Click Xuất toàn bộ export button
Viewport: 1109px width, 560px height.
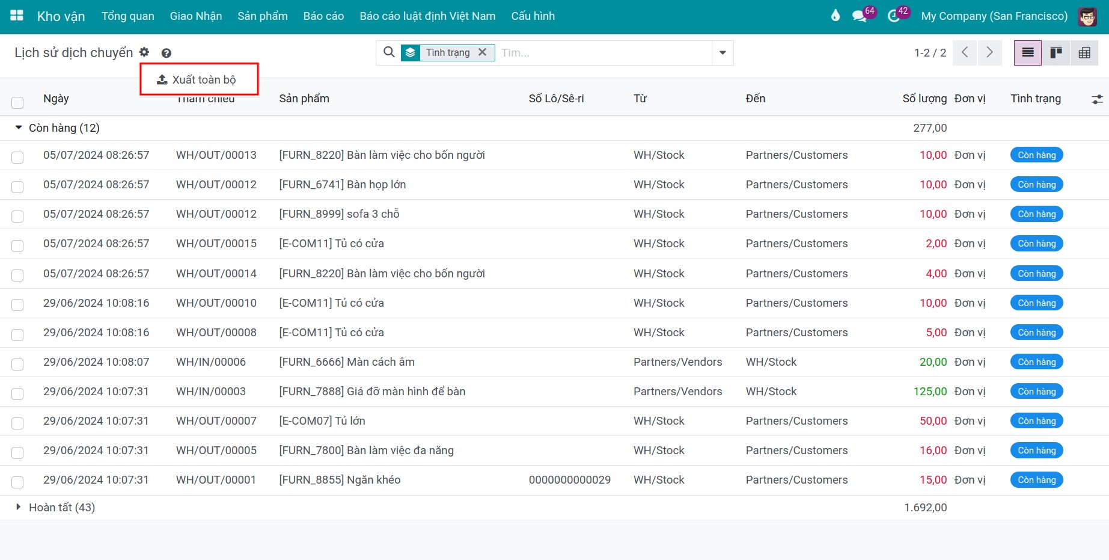pos(197,79)
